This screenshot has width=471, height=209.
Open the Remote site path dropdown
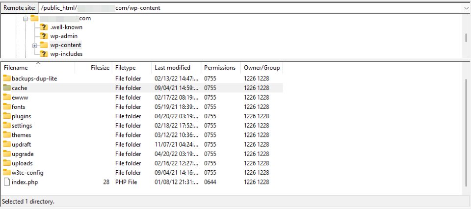click(x=466, y=8)
